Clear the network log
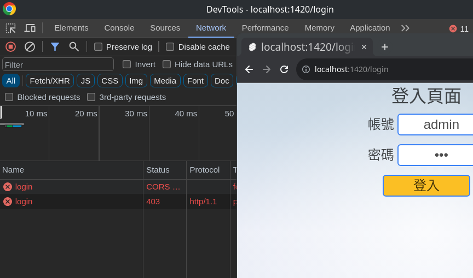This screenshot has height=278, width=473. pos(30,46)
